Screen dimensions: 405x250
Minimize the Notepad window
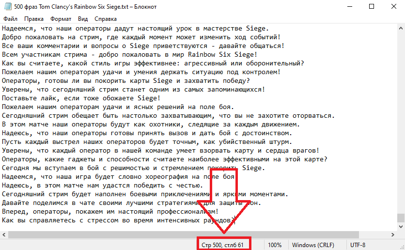coord(349,6)
